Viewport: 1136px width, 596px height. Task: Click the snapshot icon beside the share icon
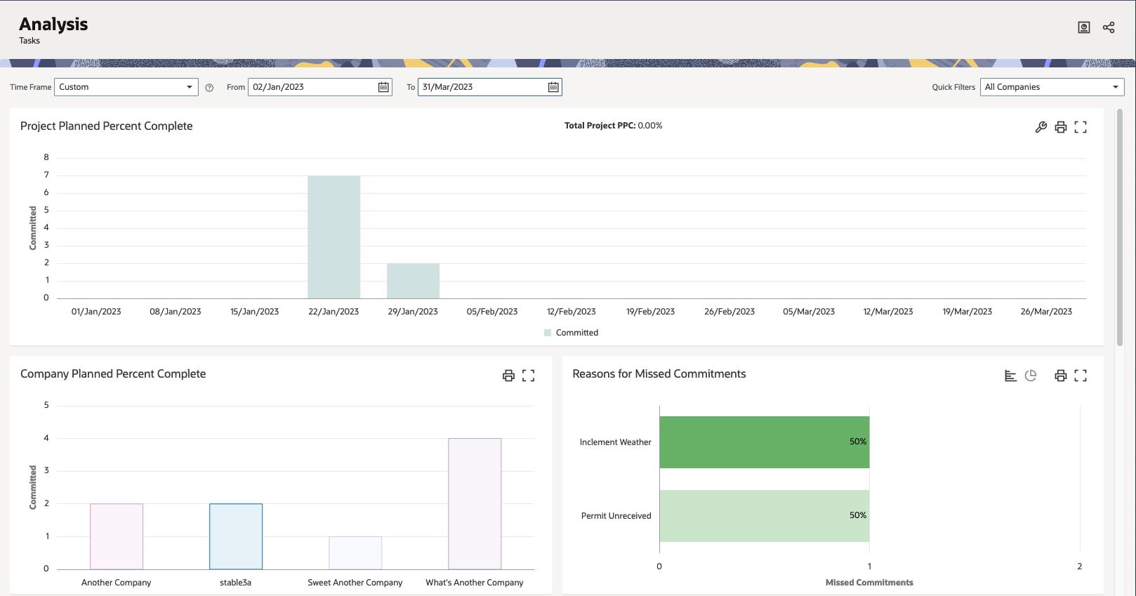click(x=1084, y=27)
